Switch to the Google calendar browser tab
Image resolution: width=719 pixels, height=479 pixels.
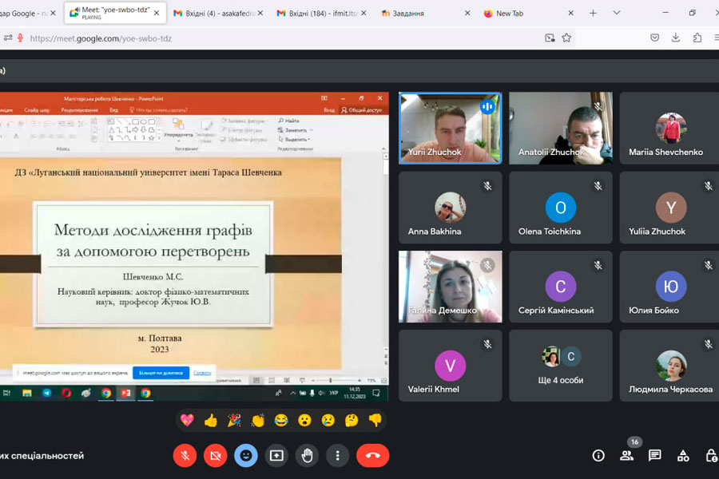[x=27, y=14]
